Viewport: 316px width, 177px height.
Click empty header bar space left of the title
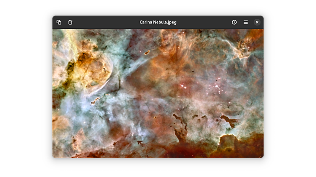[x=105, y=22]
